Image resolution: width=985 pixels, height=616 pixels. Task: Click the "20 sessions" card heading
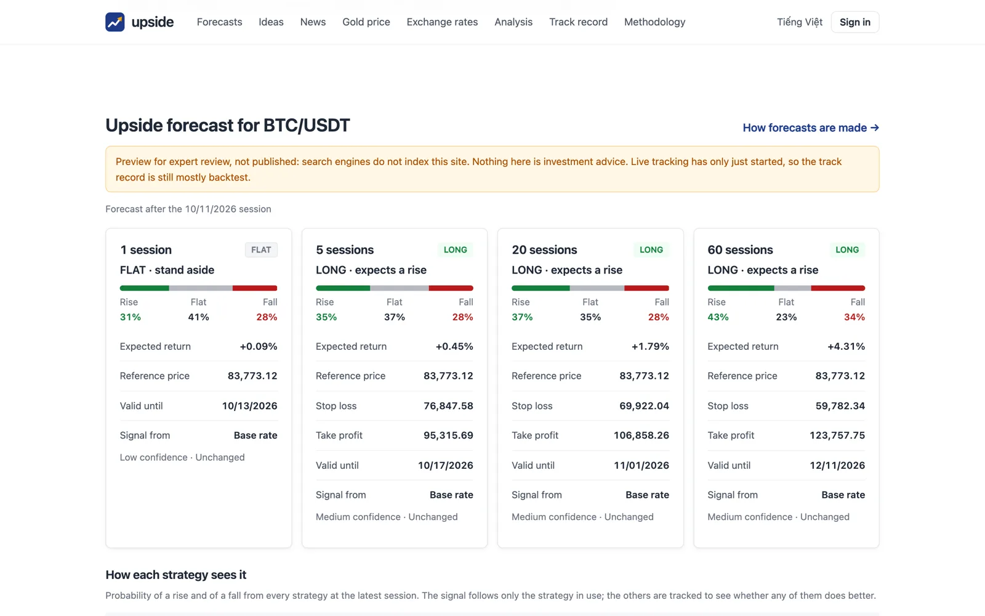(544, 249)
